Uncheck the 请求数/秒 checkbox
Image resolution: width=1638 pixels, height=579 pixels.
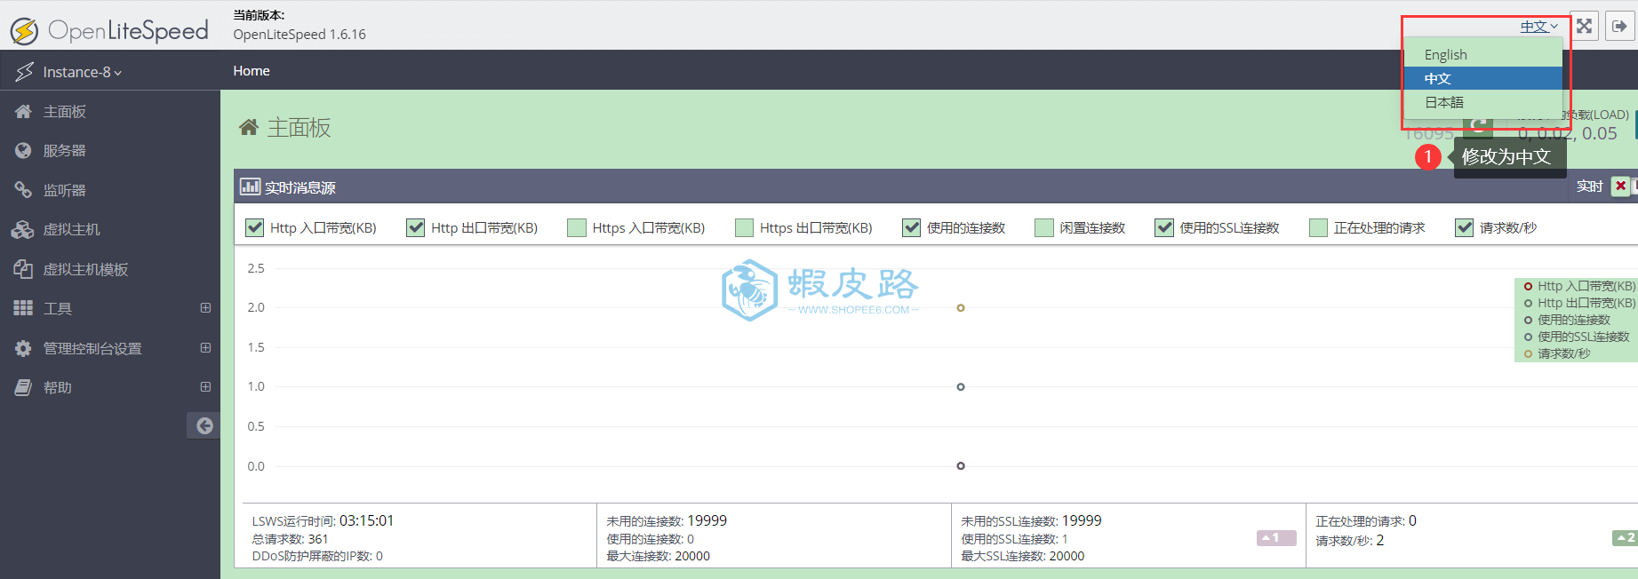coord(1464,227)
